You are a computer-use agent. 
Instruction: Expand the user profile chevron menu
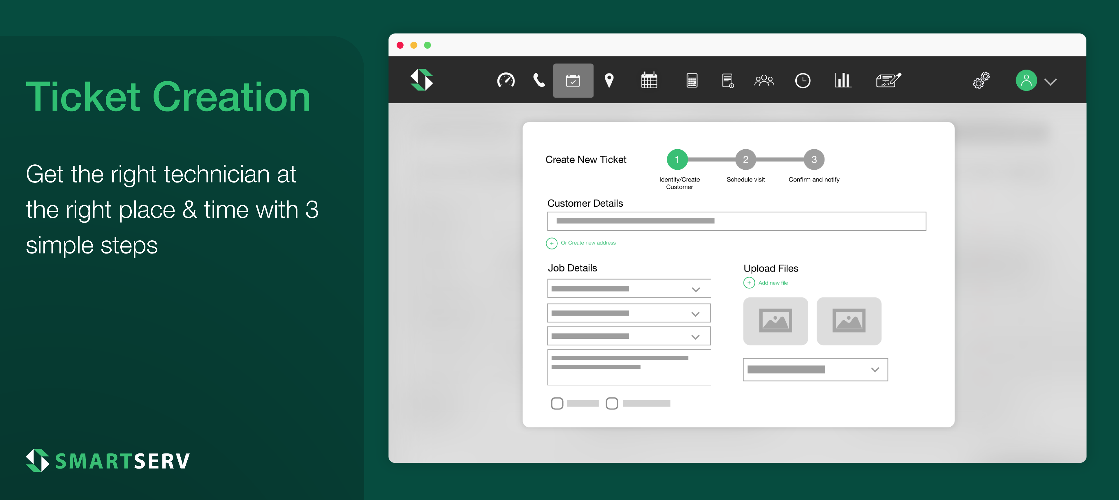(x=1050, y=81)
